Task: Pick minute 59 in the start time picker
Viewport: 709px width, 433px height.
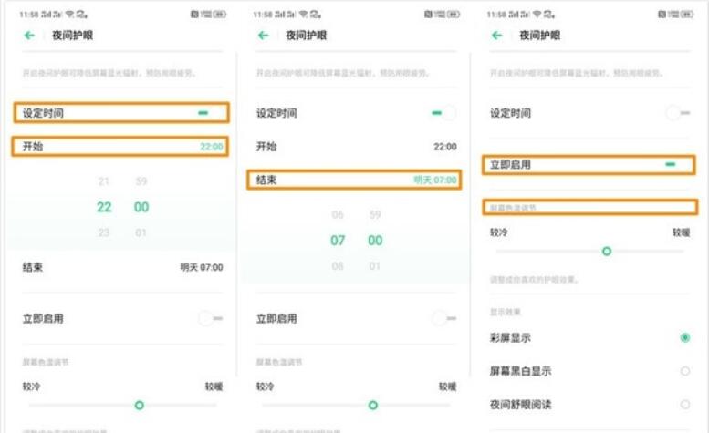Action: [141, 181]
